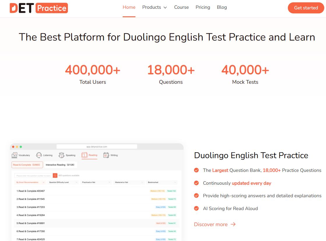326x241 pixels.
Task: Click the main "The Best Platform" headline
Action: [x=167, y=37]
